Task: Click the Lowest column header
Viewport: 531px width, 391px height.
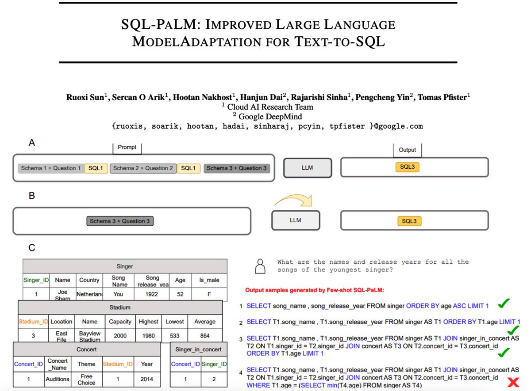Action: (175, 322)
